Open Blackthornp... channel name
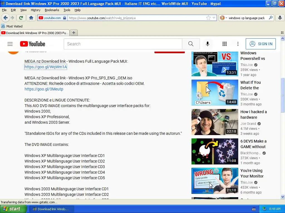Viewport: 285px width, 213px height. click(250, 153)
